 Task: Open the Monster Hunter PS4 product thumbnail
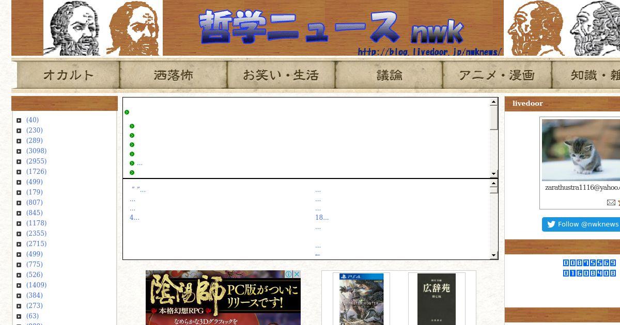click(361, 299)
